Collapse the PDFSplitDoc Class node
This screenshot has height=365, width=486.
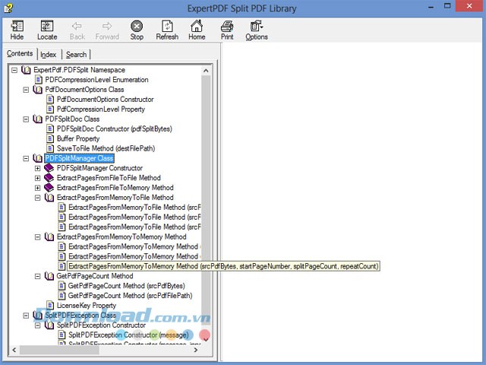click(x=26, y=119)
